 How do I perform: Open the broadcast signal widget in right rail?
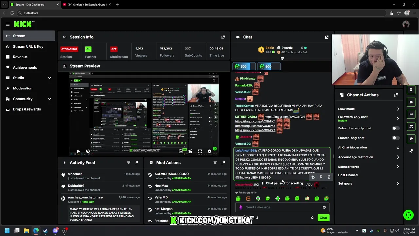(411, 114)
